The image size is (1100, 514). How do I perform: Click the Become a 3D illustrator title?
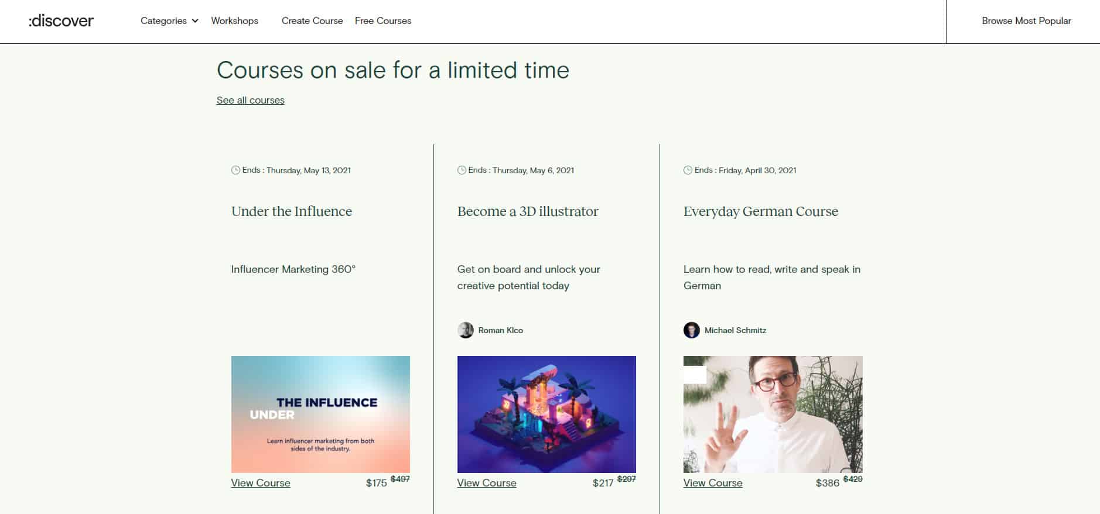pos(528,211)
